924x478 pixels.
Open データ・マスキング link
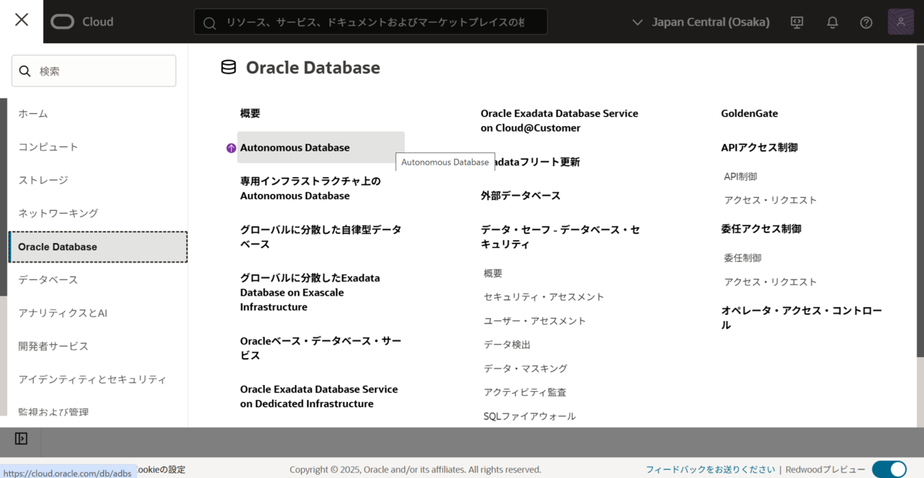click(525, 369)
